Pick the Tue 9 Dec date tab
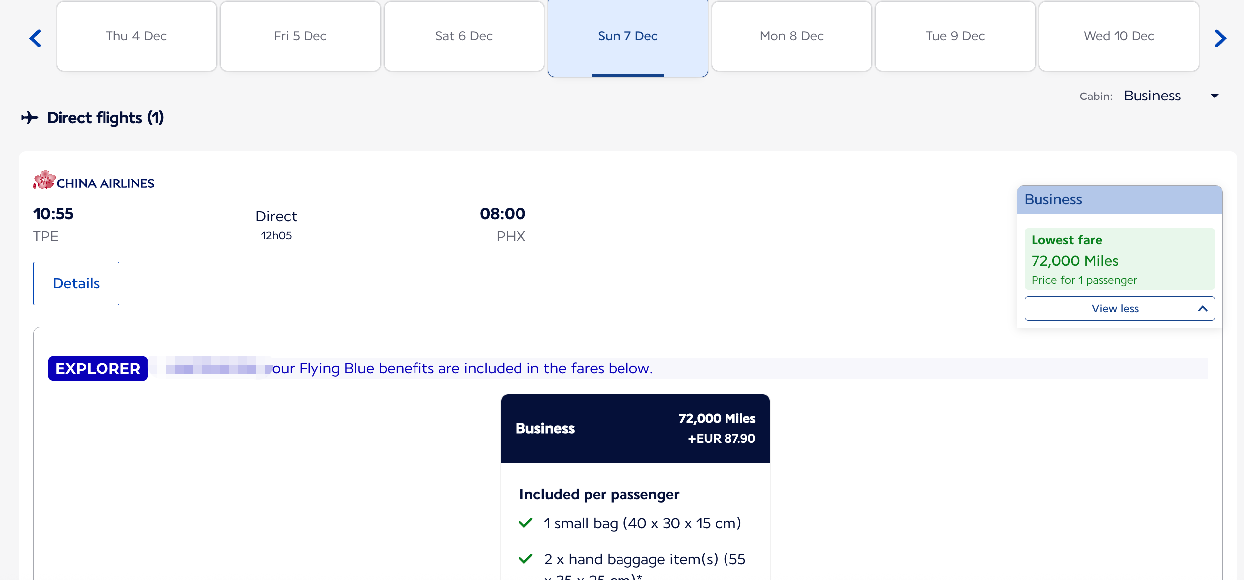The width and height of the screenshot is (1244, 580). pyautogui.click(x=955, y=36)
